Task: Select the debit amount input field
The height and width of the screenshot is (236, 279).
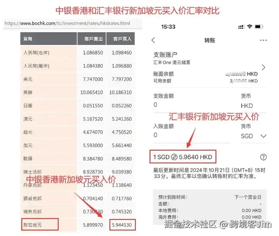Action: 192,105
